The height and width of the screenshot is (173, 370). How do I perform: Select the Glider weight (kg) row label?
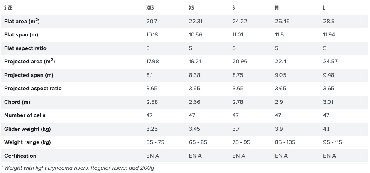pyautogui.click(x=27, y=129)
